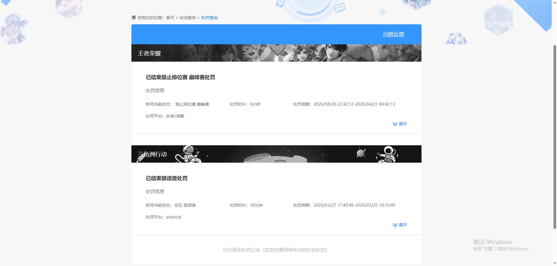Click the 王者荣耀 game section header
This screenshot has height=266, width=557.
(149, 53)
